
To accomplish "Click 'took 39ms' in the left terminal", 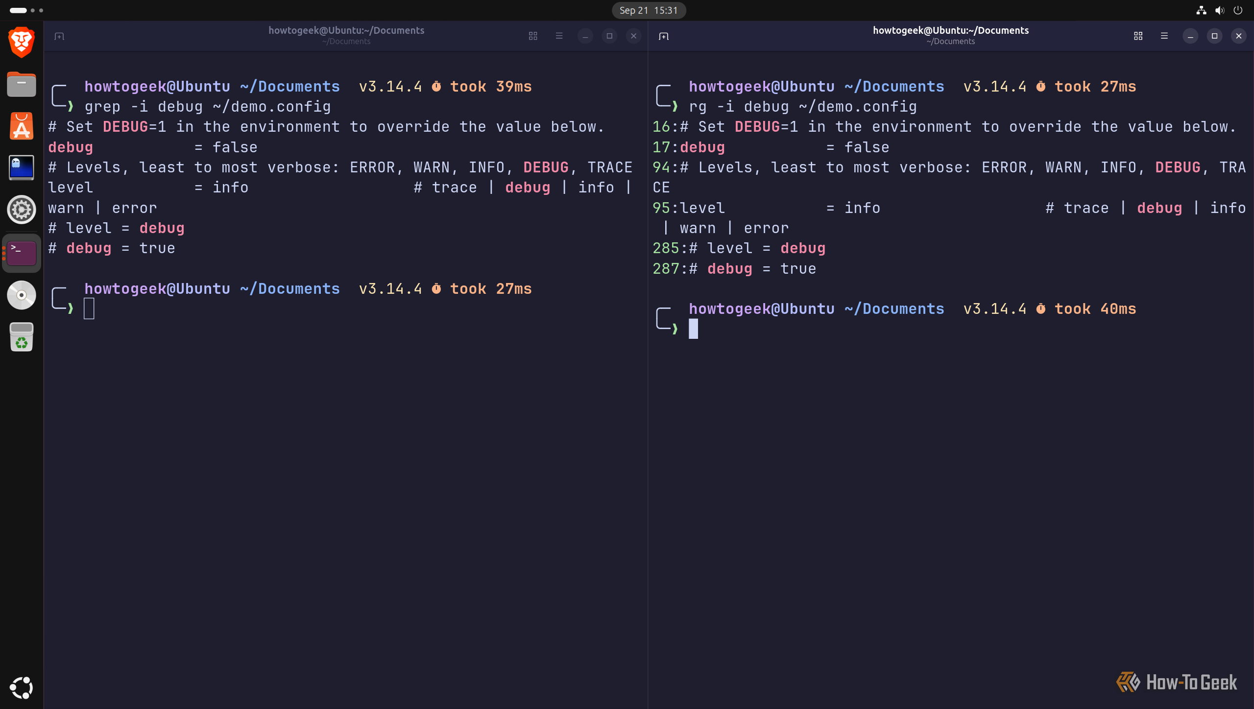I will click(491, 87).
